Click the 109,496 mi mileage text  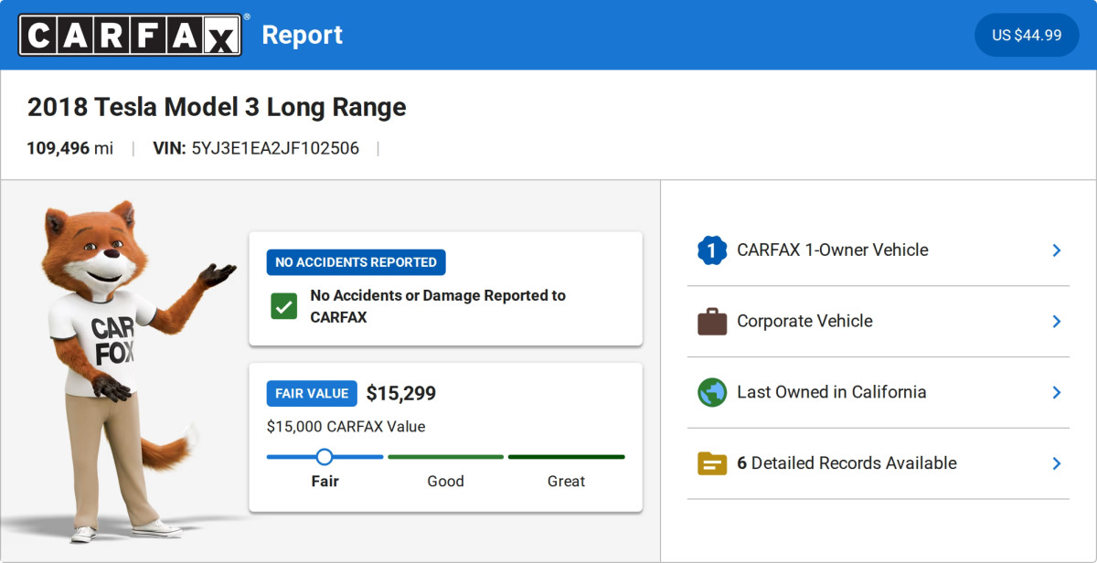point(70,148)
